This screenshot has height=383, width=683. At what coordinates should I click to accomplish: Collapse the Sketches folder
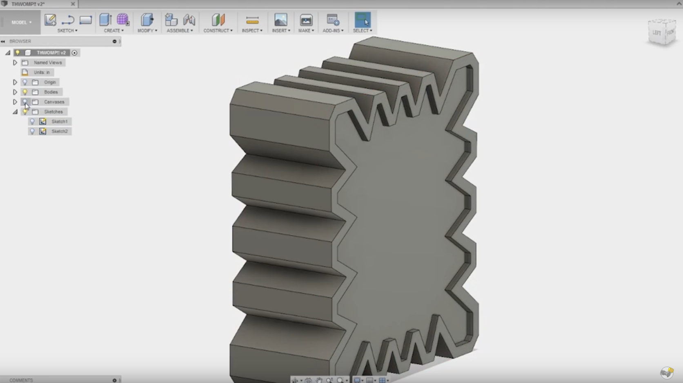coord(15,112)
